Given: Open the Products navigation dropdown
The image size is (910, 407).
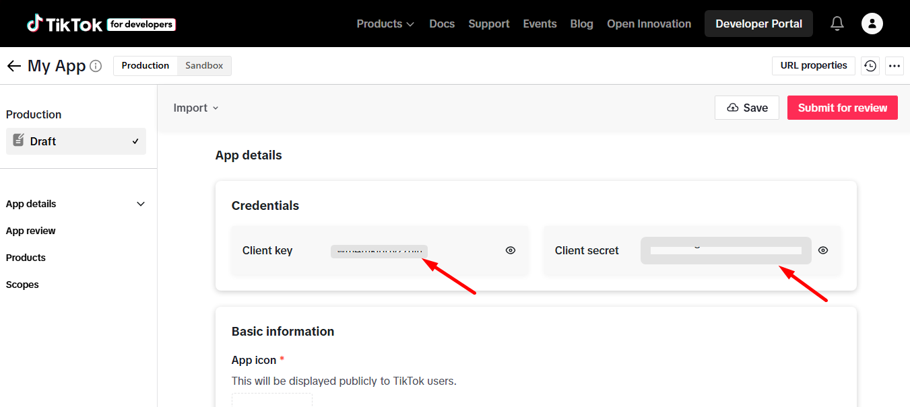Looking at the screenshot, I should pyautogui.click(x=385, y=24).
